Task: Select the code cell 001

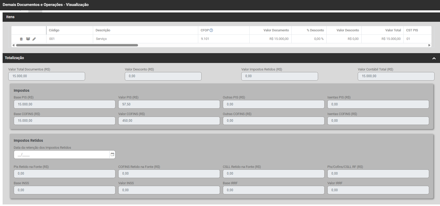Action: (x=70, y=39)
